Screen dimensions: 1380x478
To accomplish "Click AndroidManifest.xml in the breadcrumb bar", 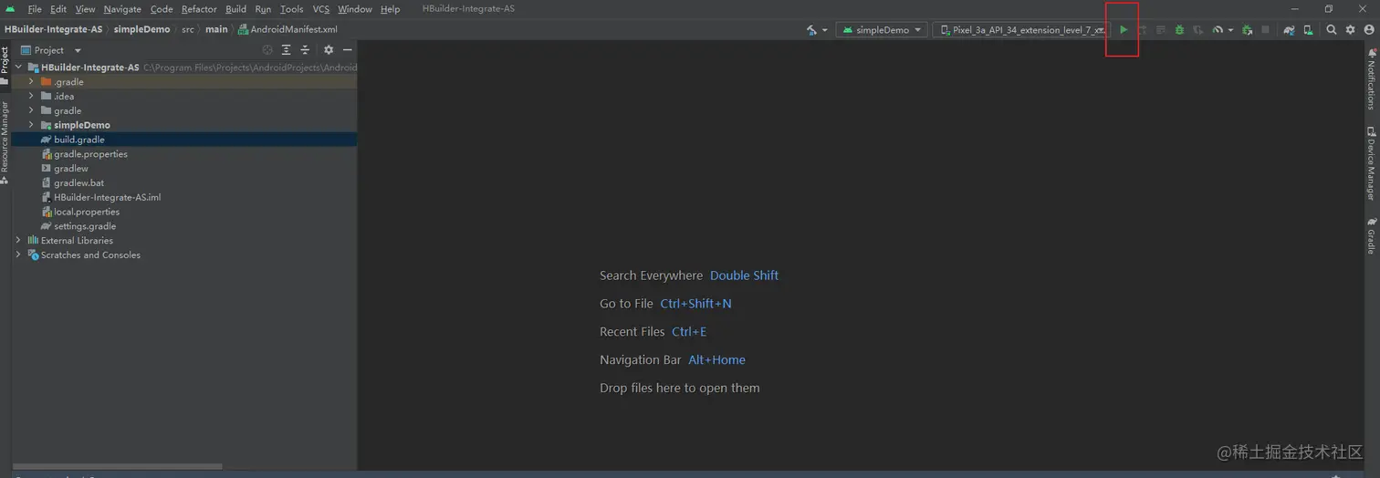I will pos(287,29).
